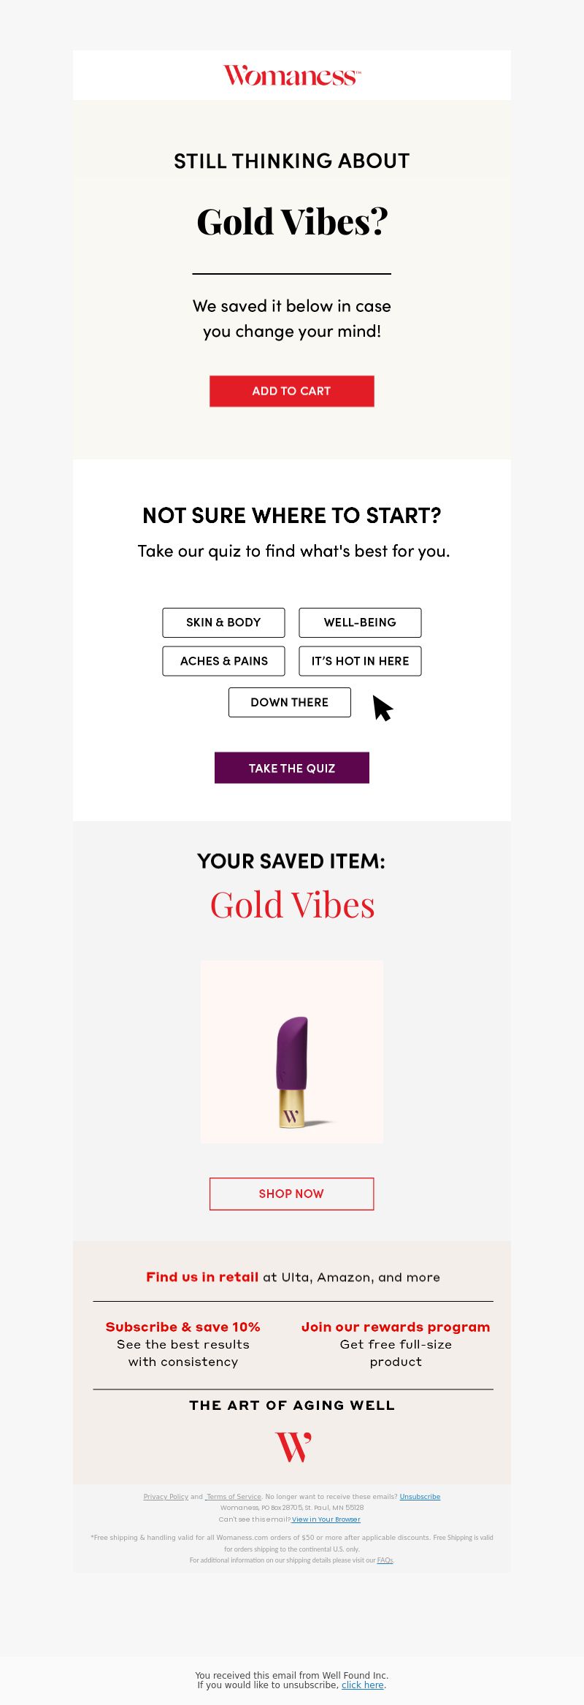Click the purple TAKE THE QUIZ button
The image size is (584, 1705).
click(292, 768)
